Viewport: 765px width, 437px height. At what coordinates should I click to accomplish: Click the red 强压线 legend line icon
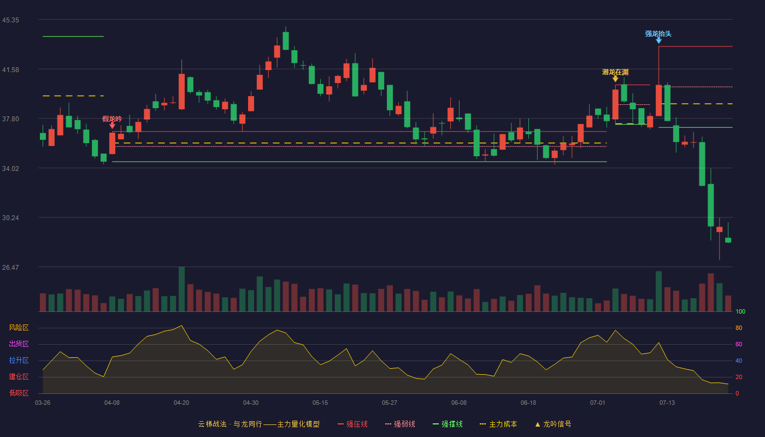point(341,424)
